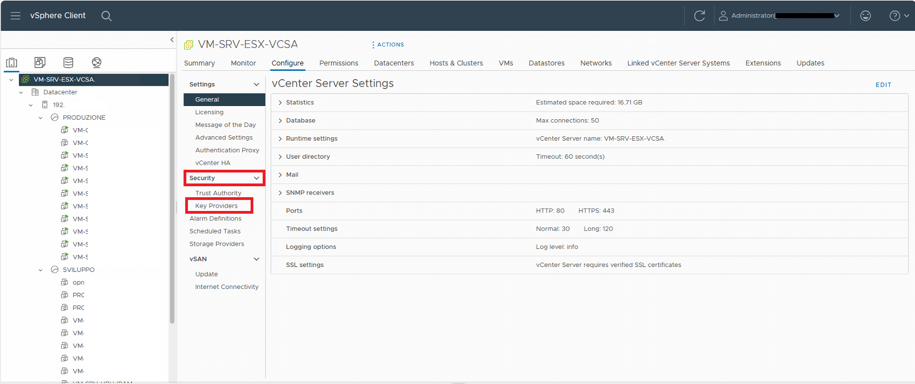Expand the SNMP receivers row
915x384 pixels.
(x=280, y=193)
